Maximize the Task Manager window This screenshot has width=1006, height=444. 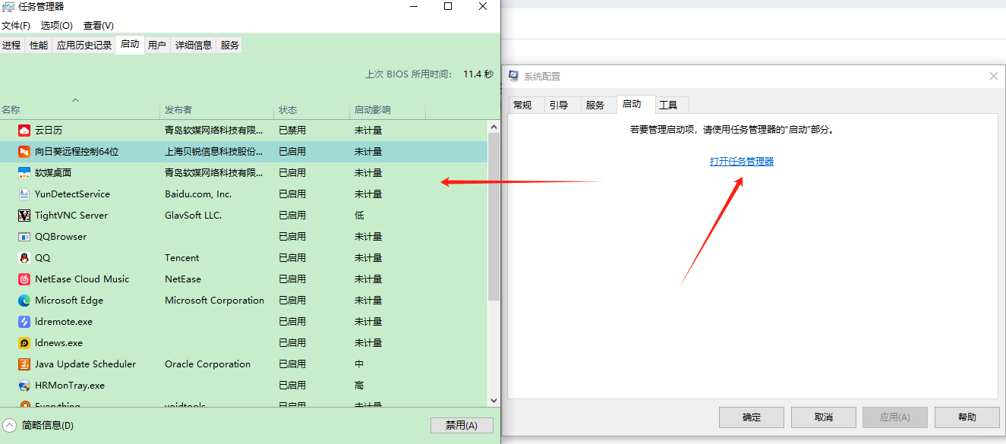pyautogui.click(x=448, y=6)
